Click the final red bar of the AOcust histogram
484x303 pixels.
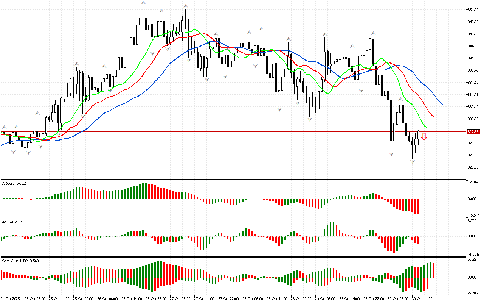(x=419, y=206)
